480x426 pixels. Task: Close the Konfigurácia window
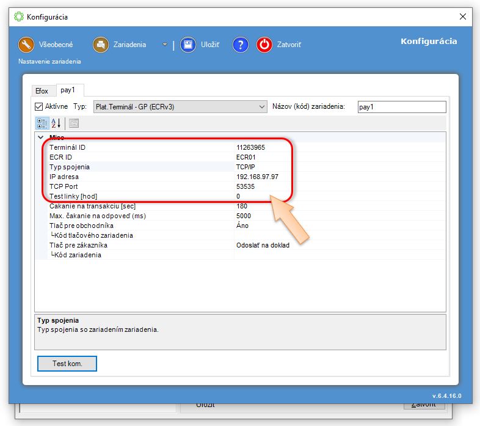coord(463,17)
